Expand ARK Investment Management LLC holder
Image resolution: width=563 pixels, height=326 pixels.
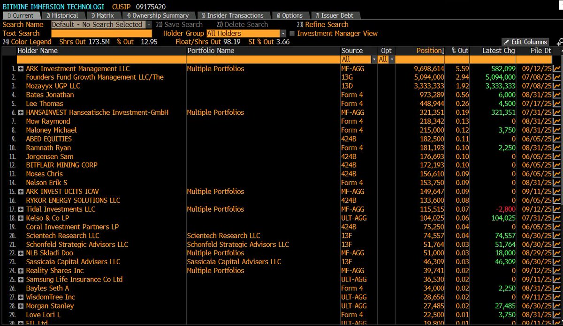click(21, 69)
